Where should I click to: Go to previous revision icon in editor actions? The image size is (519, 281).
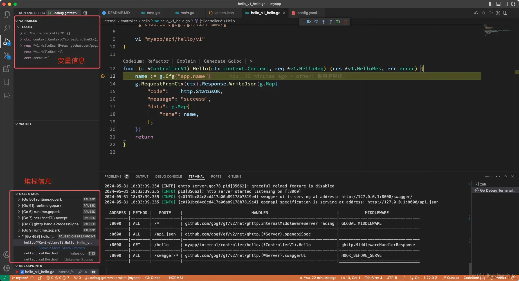click(476, 13)
